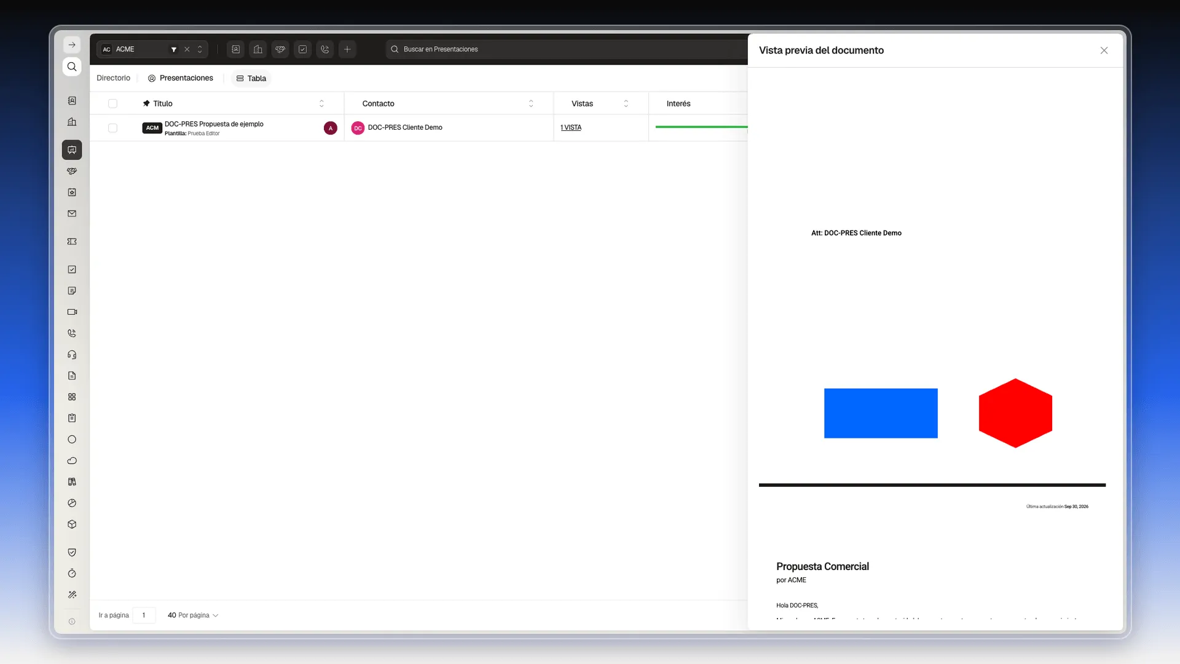1180x664 pixels.
Task: Open the pie chart reports icon in sidebar
Action: tap(72, 503)
